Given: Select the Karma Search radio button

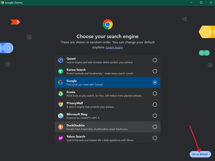Looking at the screenshot, I should click(x=155, y=71).
